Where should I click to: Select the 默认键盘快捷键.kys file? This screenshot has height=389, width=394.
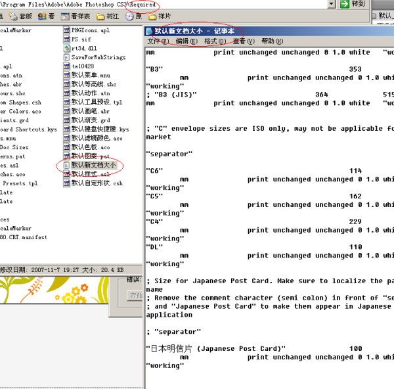100,129
